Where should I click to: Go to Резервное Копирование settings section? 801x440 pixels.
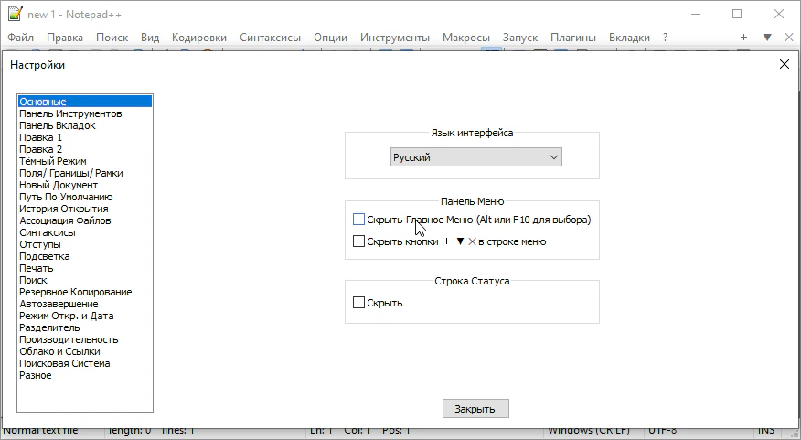(x=75, y=292)
